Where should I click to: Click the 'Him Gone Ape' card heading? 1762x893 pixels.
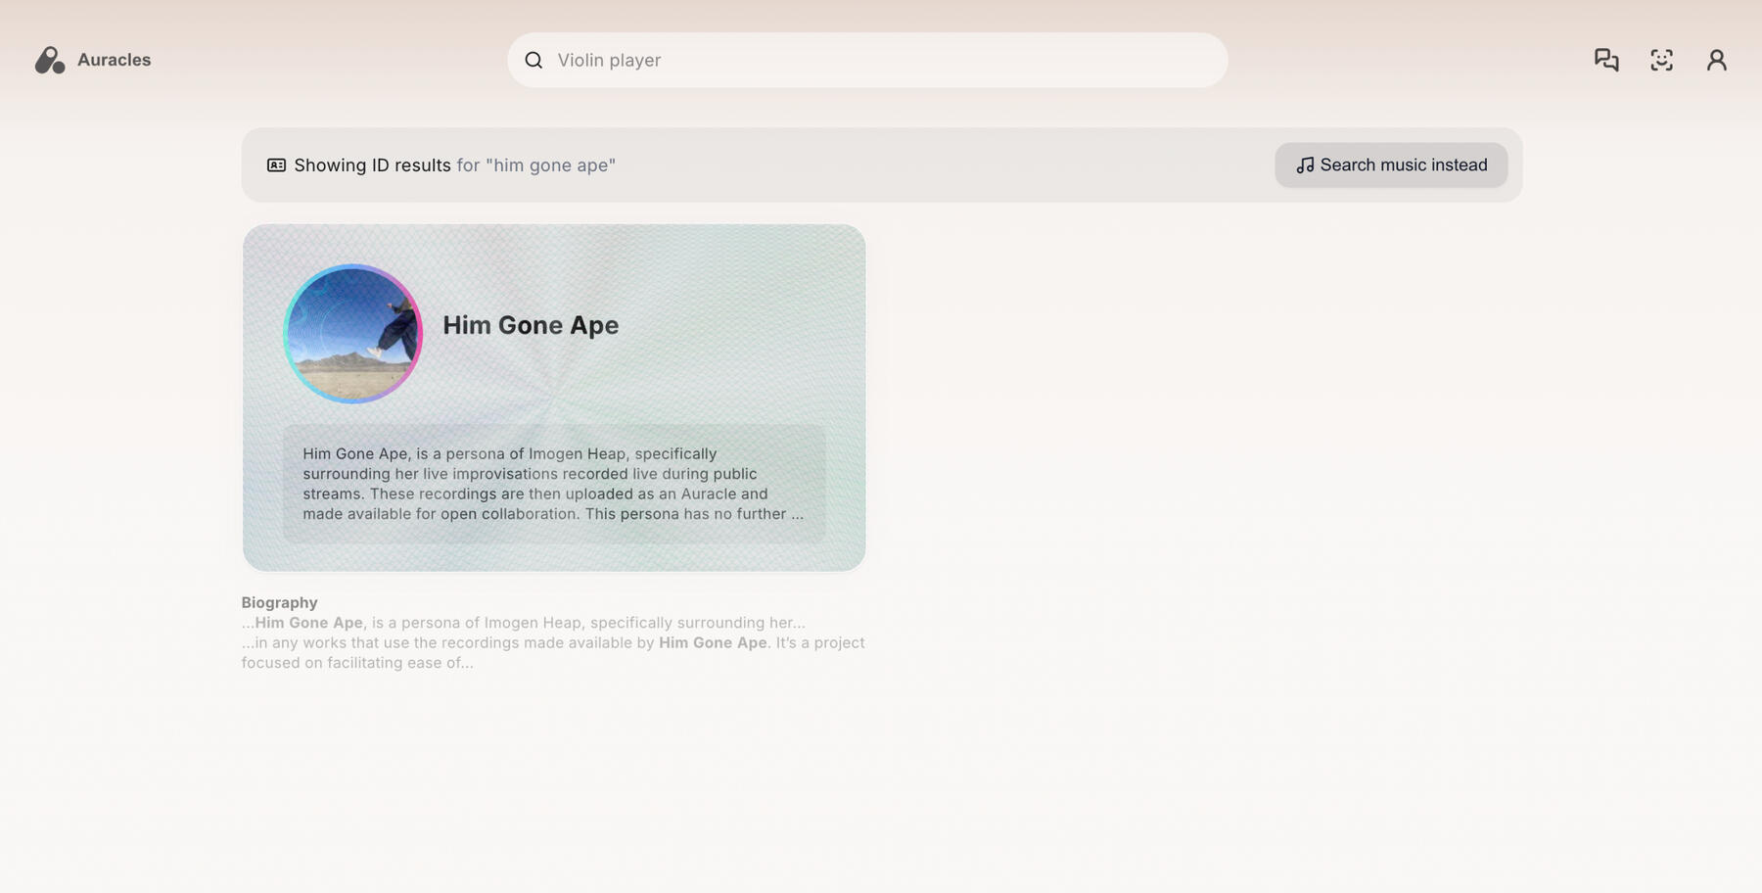pyautogui.click(x=531, y=325)
